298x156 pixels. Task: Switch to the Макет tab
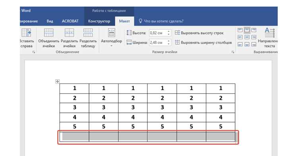[x=124, y=21]
